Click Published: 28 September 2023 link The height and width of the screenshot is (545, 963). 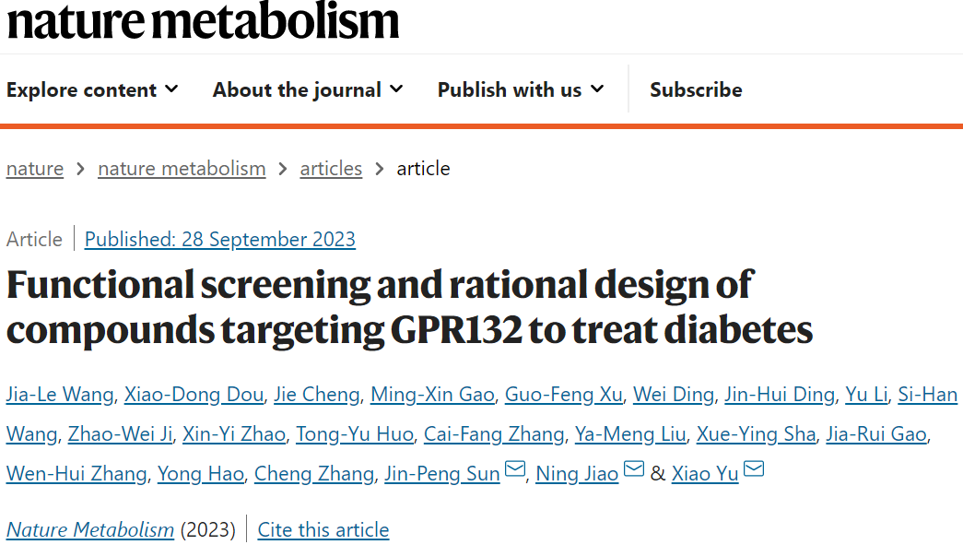point(220,239)
